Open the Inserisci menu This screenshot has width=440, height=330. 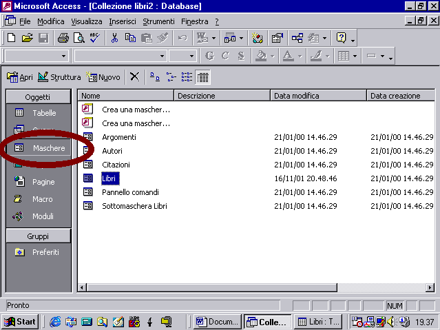click(123, 21)
